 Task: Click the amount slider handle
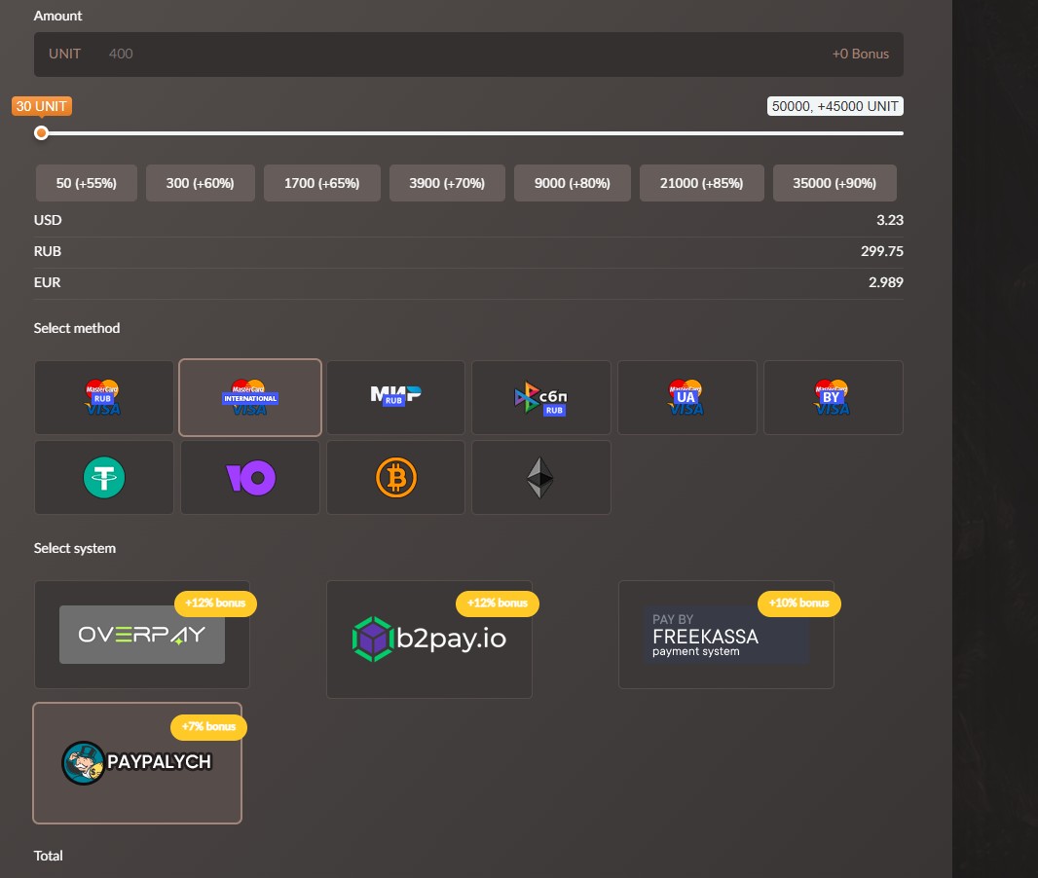[41, 133]
